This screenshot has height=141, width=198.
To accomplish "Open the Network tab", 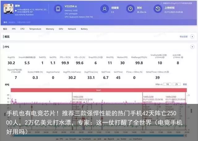I will 72,29.
